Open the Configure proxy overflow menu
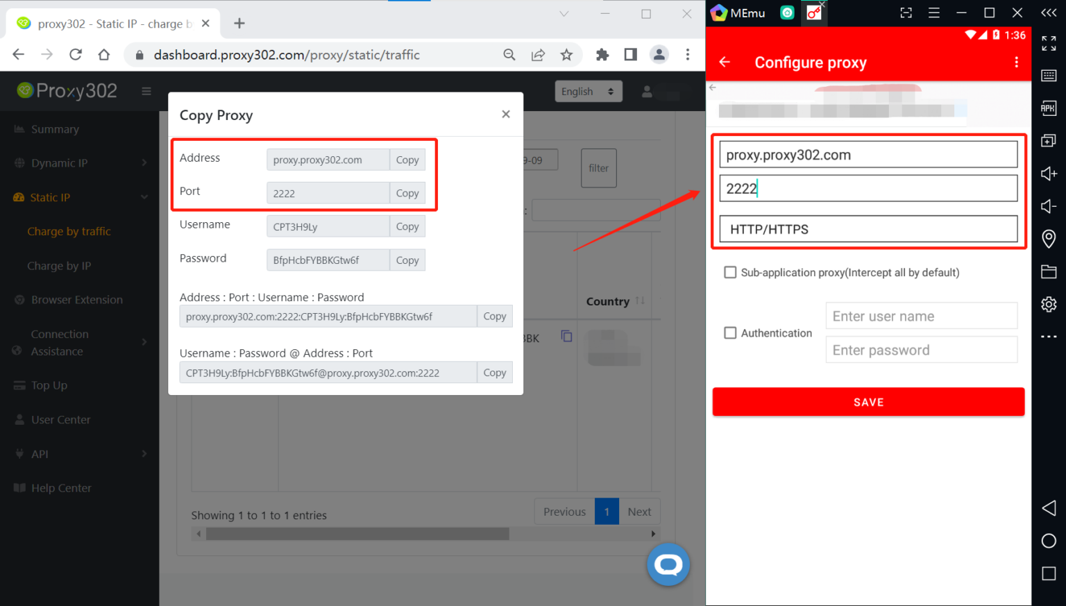 point(1016,62)
